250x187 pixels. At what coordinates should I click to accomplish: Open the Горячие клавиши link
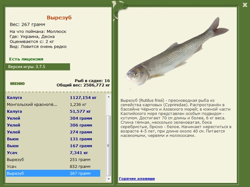(x=137, y=179)
